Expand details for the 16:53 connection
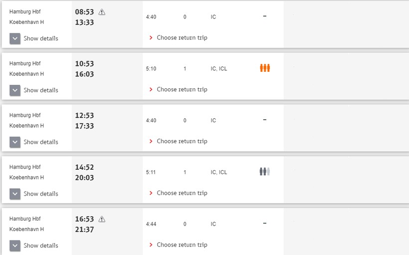This screenshot has height=255, width=409. (x=15, y=246)
